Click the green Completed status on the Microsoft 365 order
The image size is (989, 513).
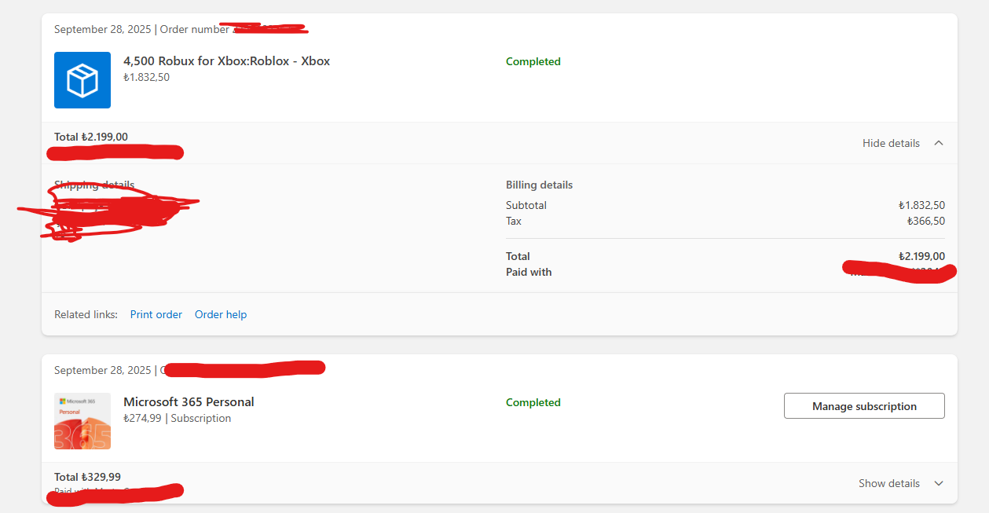[533, 402]
